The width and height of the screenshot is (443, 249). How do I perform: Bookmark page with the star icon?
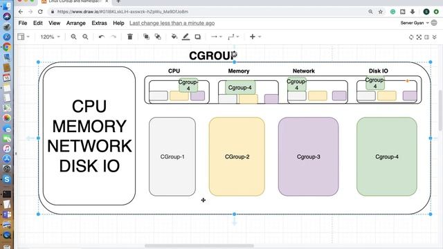coord(381,12)
